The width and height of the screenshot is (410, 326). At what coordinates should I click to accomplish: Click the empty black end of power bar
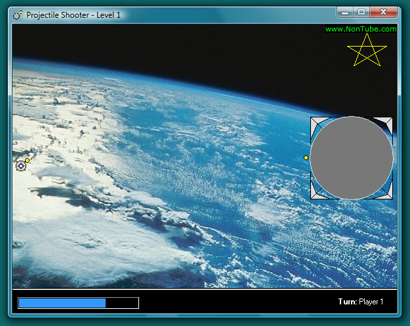(122, 302)
